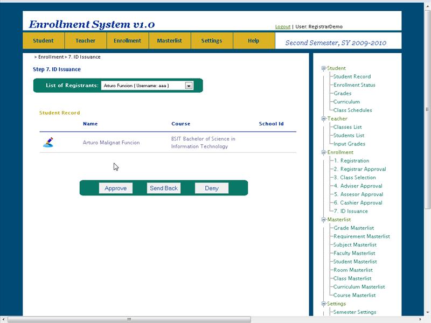431x323 pixels.
Task: Open Classes List in sidebar tree
Action: click(347, 127)
